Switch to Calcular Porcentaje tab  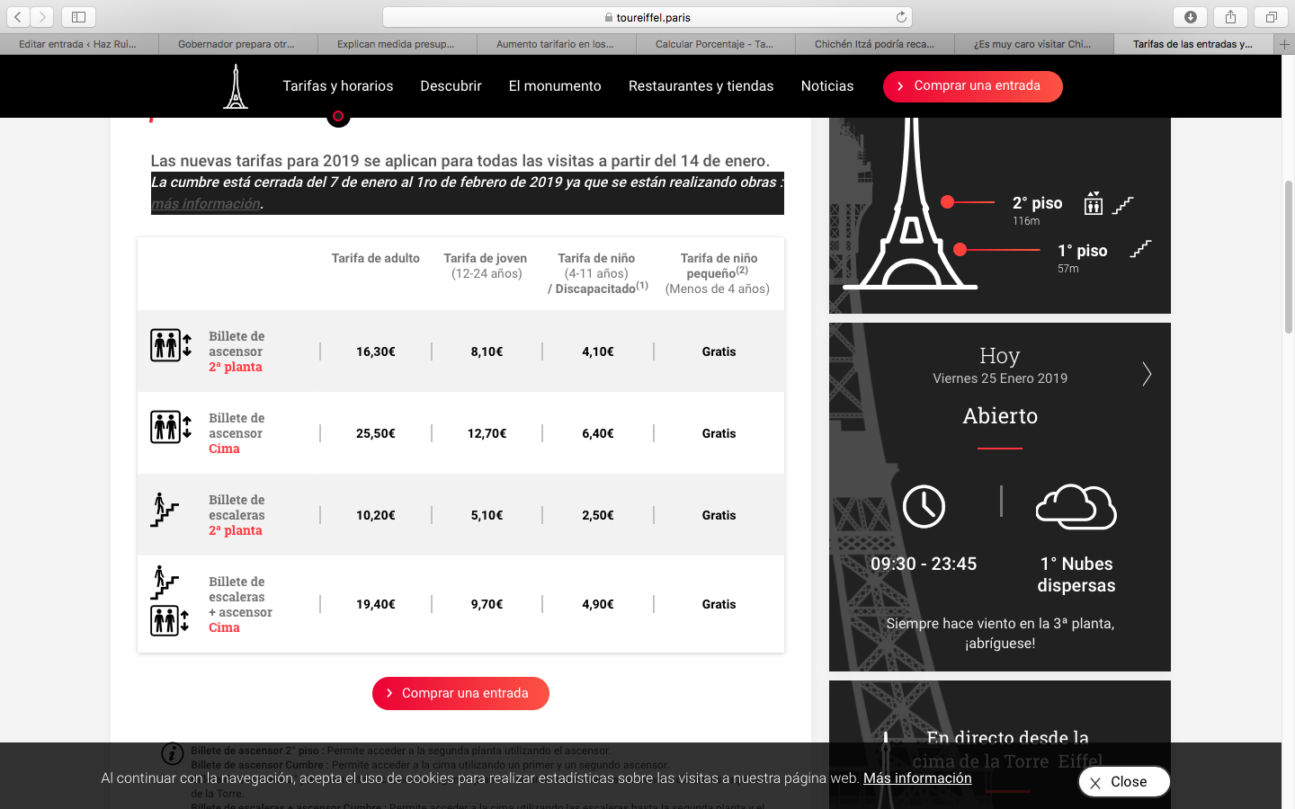tap(715, 44)
